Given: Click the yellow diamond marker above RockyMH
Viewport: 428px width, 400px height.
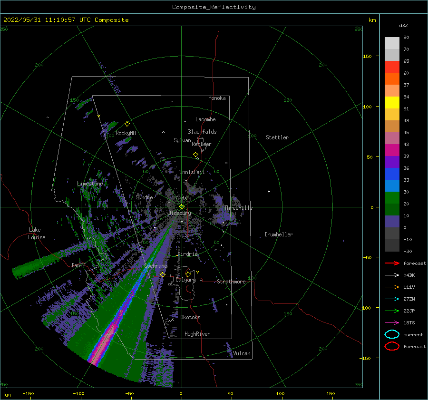Looking at the screenshot, I should click(x=127, y=124).
